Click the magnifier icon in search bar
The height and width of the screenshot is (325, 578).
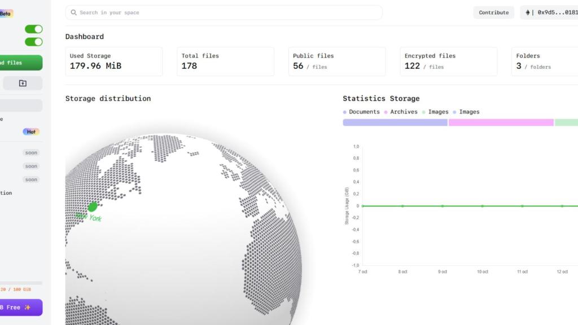click(74, 12)
